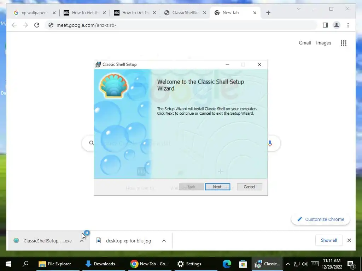Open the notification center
The width and height of the screenshot is (362, 271).
[351, 264]
